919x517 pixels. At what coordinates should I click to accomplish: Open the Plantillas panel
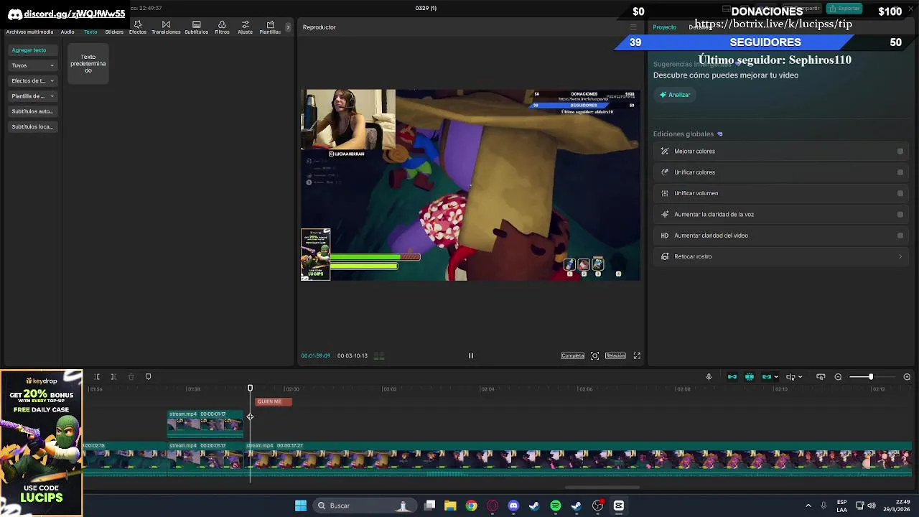[270, 28]
